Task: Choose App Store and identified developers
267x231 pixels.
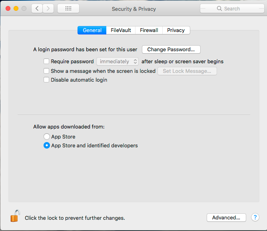Action: pos(47,146)
